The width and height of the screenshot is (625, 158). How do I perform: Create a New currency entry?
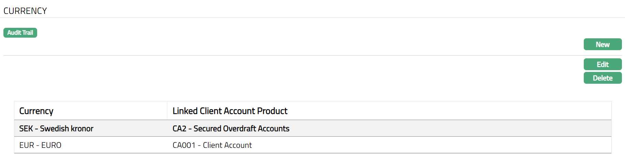click(x=602, y=44)
